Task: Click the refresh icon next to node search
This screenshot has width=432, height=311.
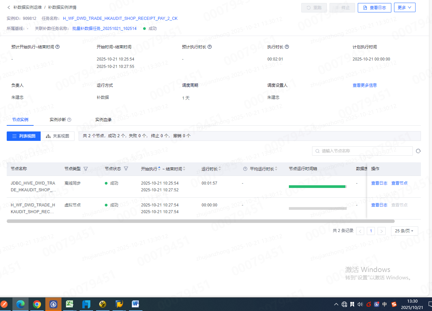Action: tap(418, 151)
